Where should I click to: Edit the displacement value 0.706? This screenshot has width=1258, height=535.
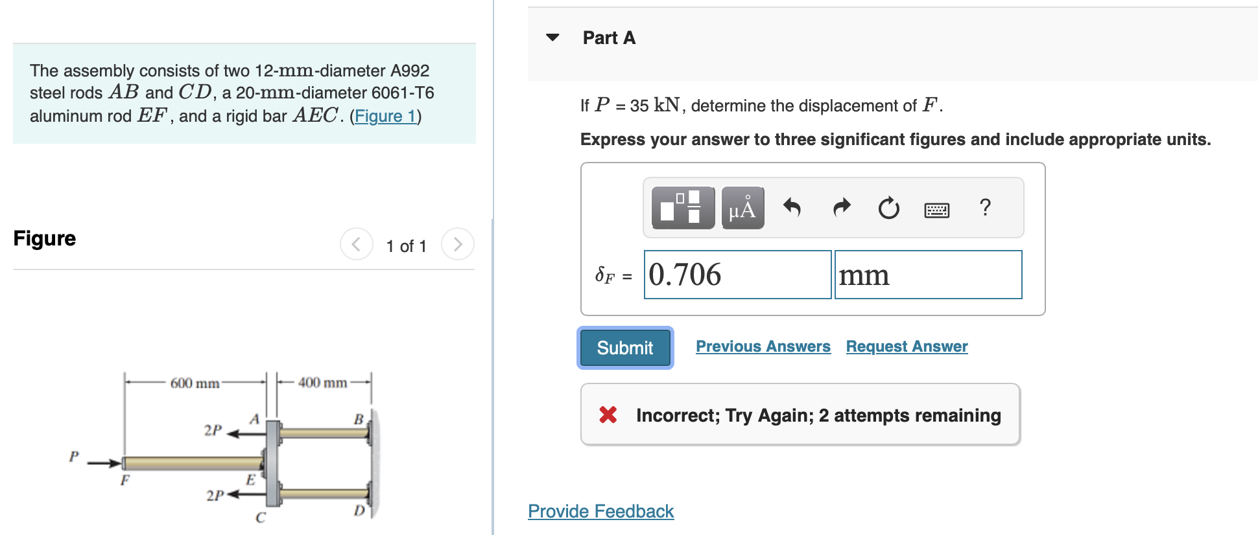click(x=737, y=275)
